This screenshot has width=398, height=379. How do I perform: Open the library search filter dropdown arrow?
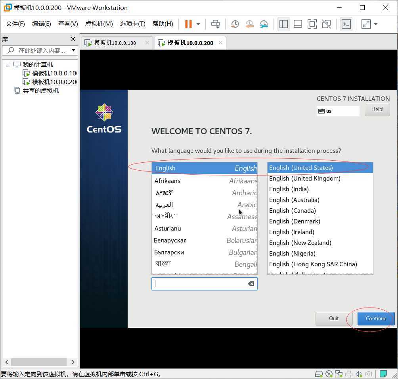[x=74, y=50]
